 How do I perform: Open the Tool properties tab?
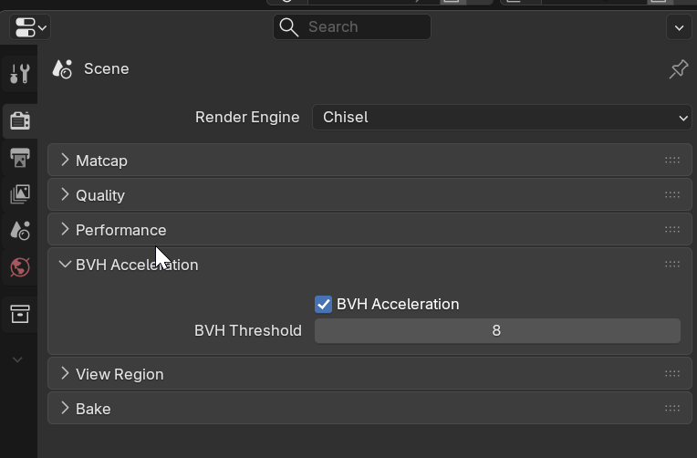tap(19, 74)
